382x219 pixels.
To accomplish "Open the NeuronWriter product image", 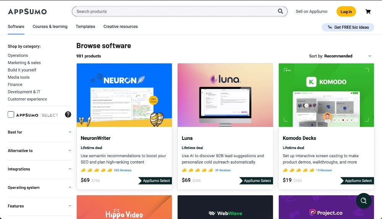I will click(x=124, y=95).
